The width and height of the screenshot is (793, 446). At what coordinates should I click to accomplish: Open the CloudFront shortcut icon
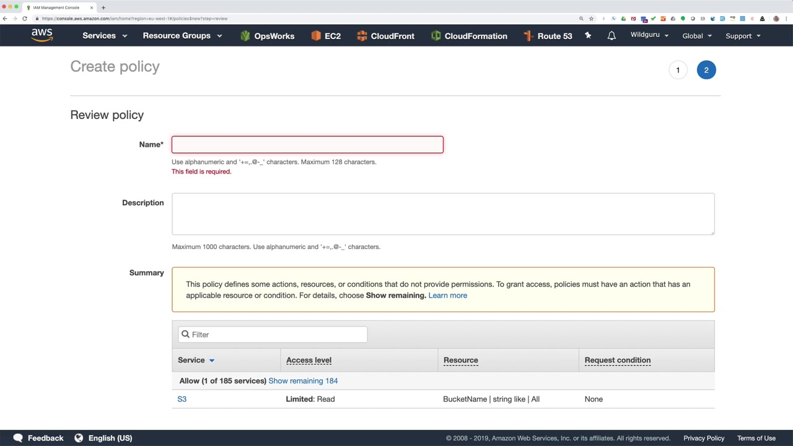tap(362, 36)
